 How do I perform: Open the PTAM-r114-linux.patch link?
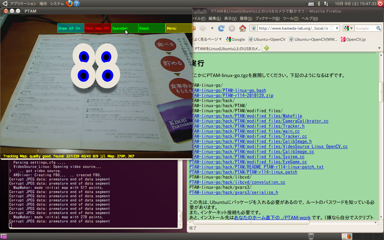click(243, 172)
